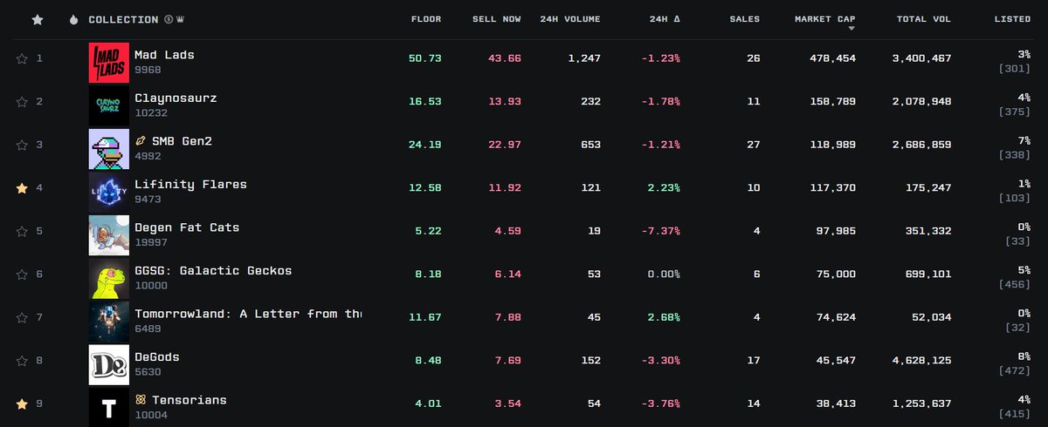Favorite DeGods with its star
The height and width of the screenshot is (427, 1048).
tap(22, 360)
